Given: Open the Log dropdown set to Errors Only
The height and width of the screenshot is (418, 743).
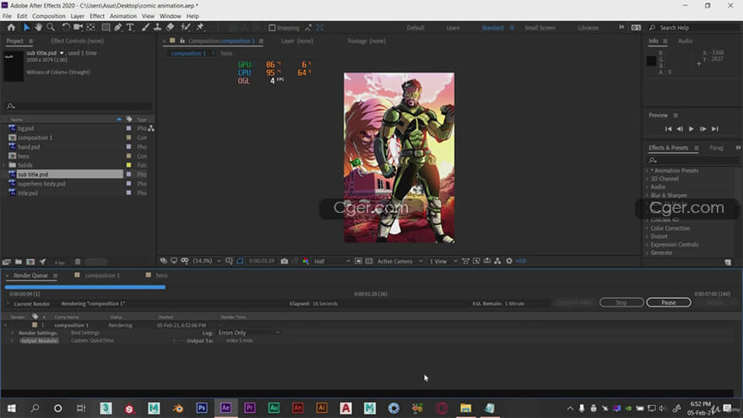Looking at the screenshot, I should point(249,333).
